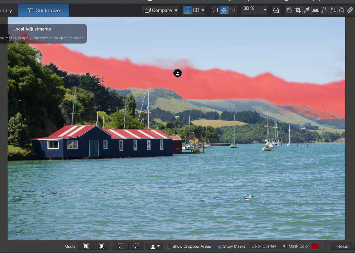
Task: Click the Compare button
Action: click(x=158, y=10)
